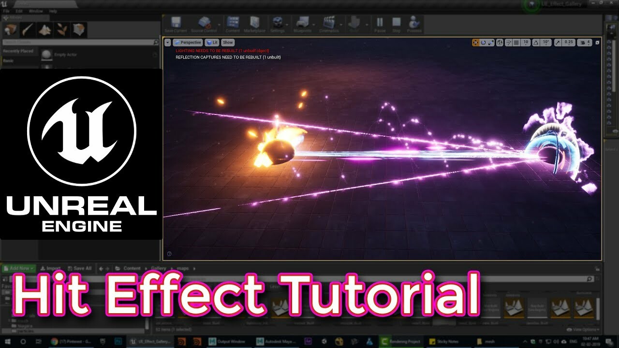Screen dimensions: 619x348
Task: Toggle rotation snapping angle icon
Action: (536, 43)
